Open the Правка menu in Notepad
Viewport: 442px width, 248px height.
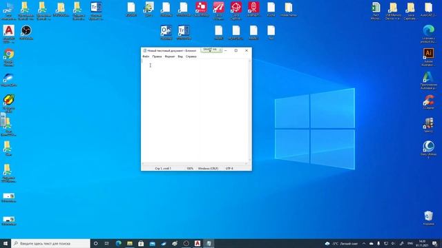(x=157, y=56)
